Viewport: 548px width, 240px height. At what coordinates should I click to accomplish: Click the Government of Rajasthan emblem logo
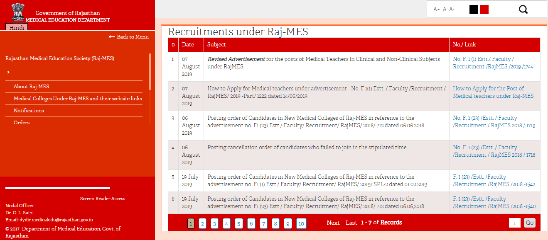coord(17,12)
